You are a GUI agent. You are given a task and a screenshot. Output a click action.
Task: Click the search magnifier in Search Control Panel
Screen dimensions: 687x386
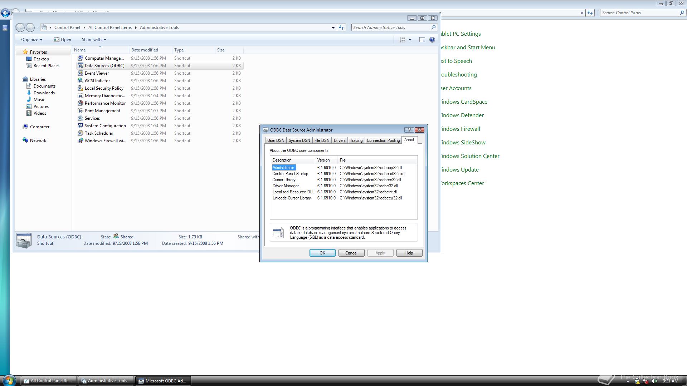click(x=682, y=13)
